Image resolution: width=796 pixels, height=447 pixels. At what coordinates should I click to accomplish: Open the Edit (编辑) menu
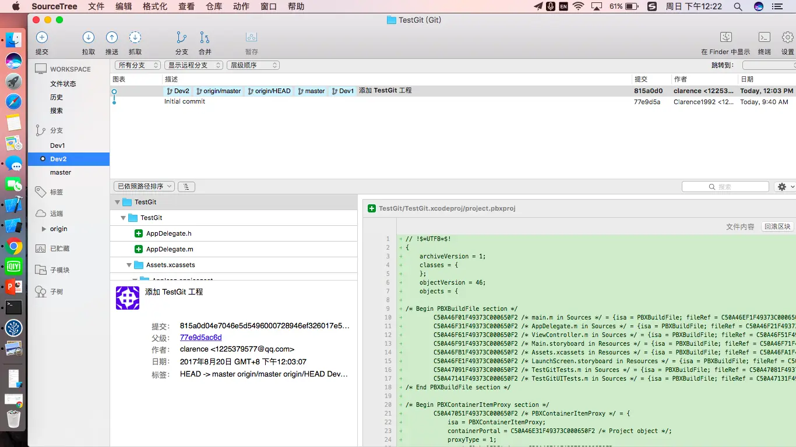click(x=124, y=6)
